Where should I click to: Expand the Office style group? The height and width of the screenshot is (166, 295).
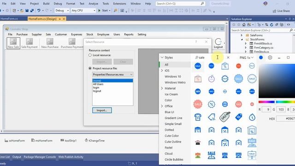click(x=162, y=106)
